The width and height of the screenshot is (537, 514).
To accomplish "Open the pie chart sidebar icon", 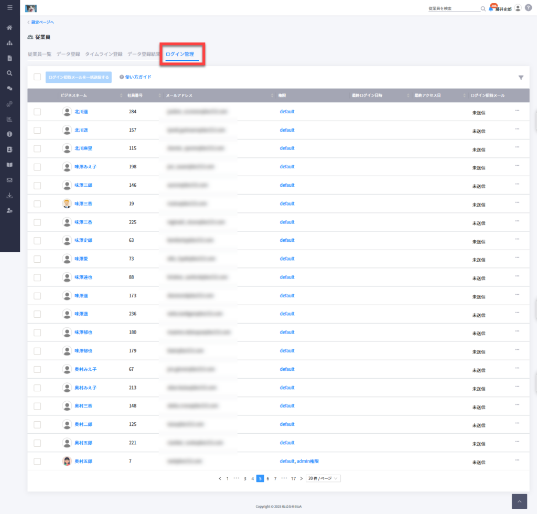I will pyautogui.click(x=9, y=134).
